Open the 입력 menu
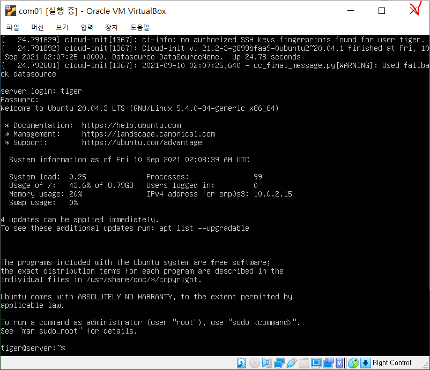430x370 pixels. pyautogui.click(x=87, y=27)
